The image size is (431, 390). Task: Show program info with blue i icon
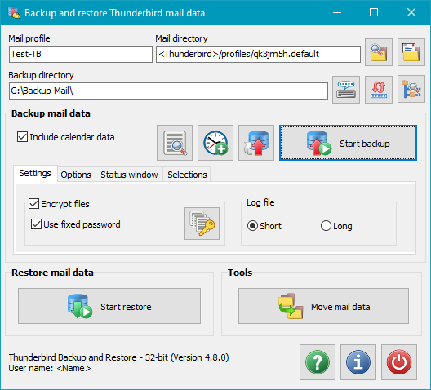(358, 362)
